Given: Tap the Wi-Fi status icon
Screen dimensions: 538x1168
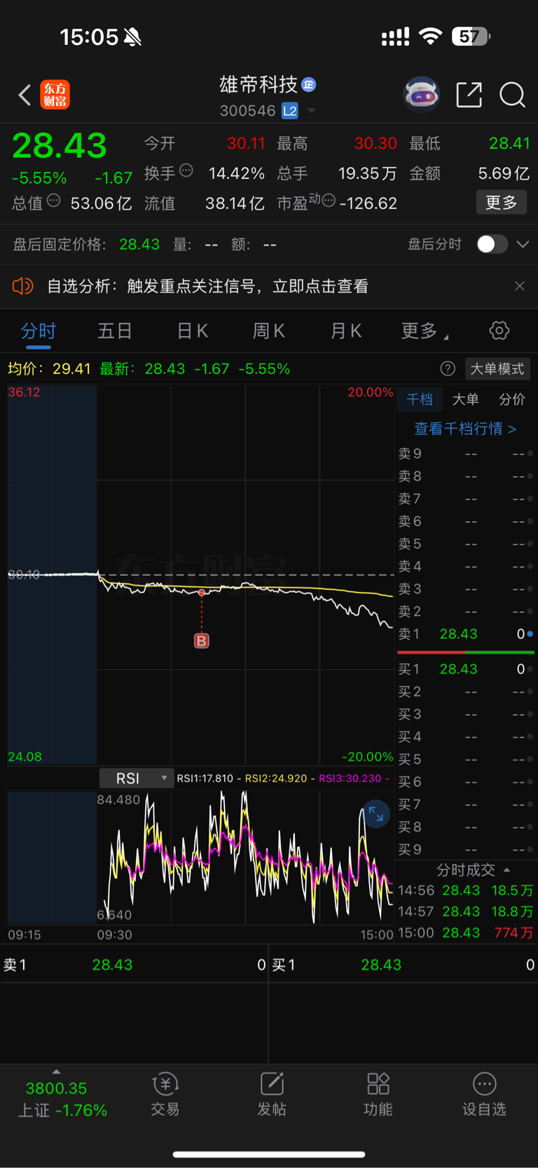Looking at the screenshot, I should click(x=430, y=36).
